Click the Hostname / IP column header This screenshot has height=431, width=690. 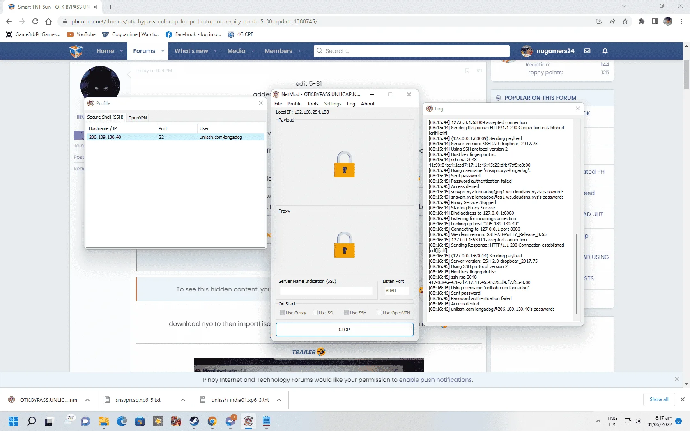tap(121, 128)
